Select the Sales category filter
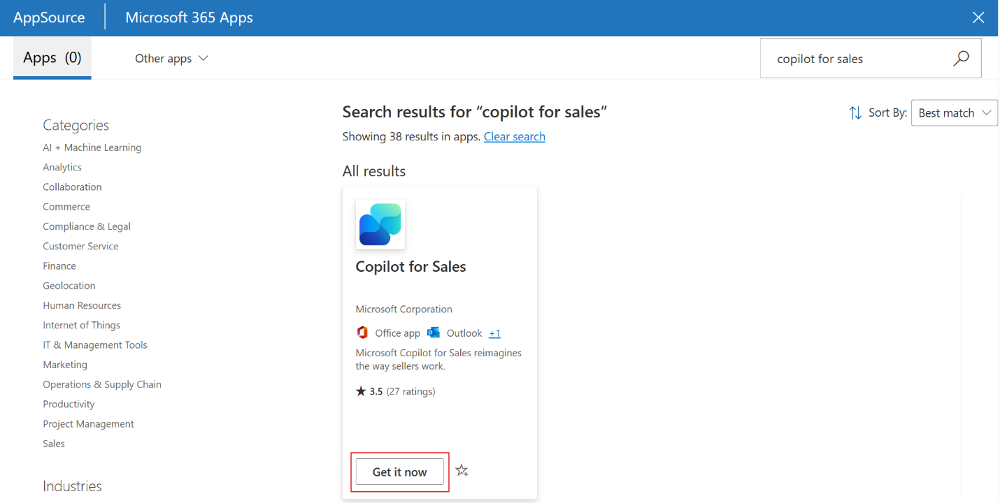 (x=53, y=443)
